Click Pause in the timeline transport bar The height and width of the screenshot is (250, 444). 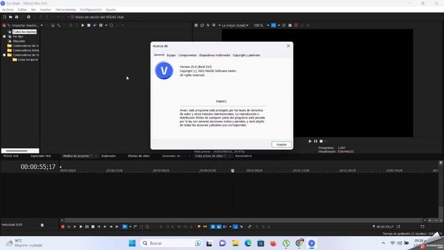[87, 227]
